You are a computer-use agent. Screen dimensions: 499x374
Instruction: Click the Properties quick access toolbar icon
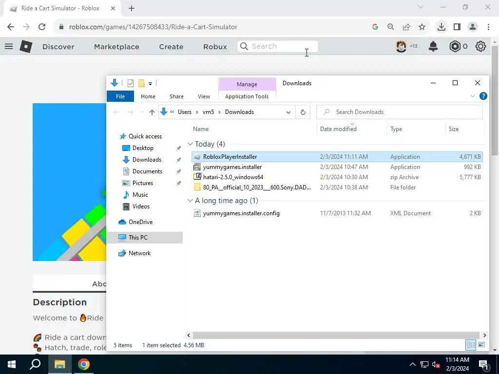click(131, 83)
